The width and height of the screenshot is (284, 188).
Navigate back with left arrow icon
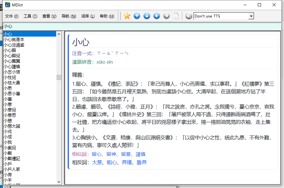[x=157, y=16]
